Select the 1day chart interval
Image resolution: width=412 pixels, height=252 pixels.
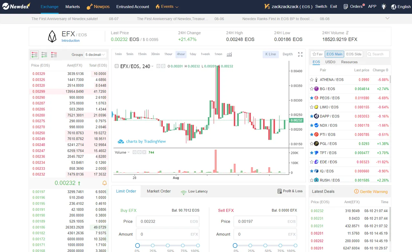(193, 54)
